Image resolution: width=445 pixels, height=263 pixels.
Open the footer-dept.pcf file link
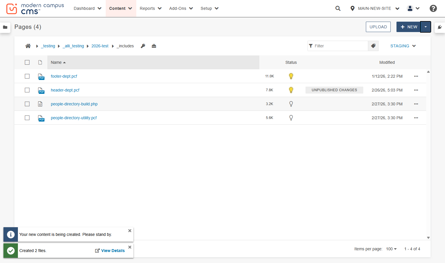pos(64,76)
